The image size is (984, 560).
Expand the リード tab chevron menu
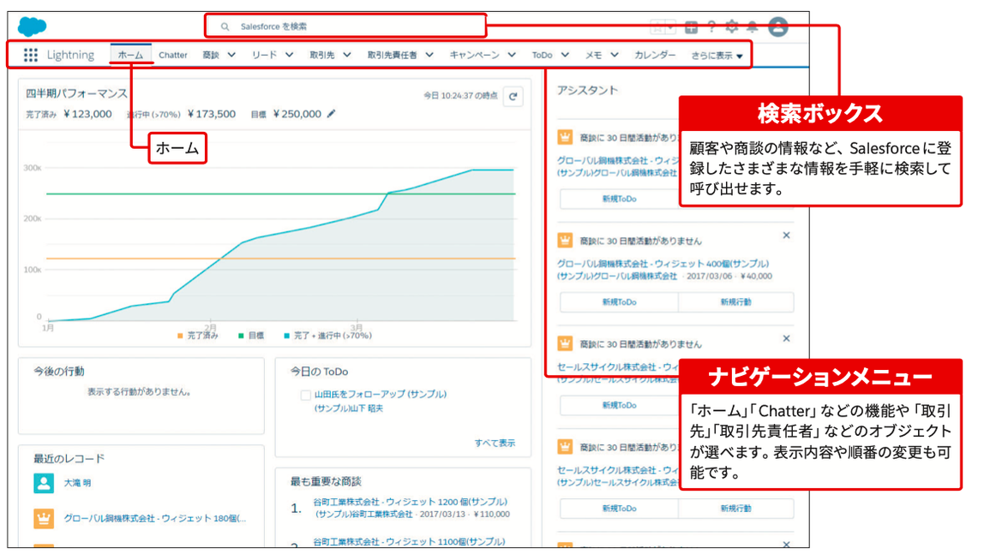coord(290,55)
